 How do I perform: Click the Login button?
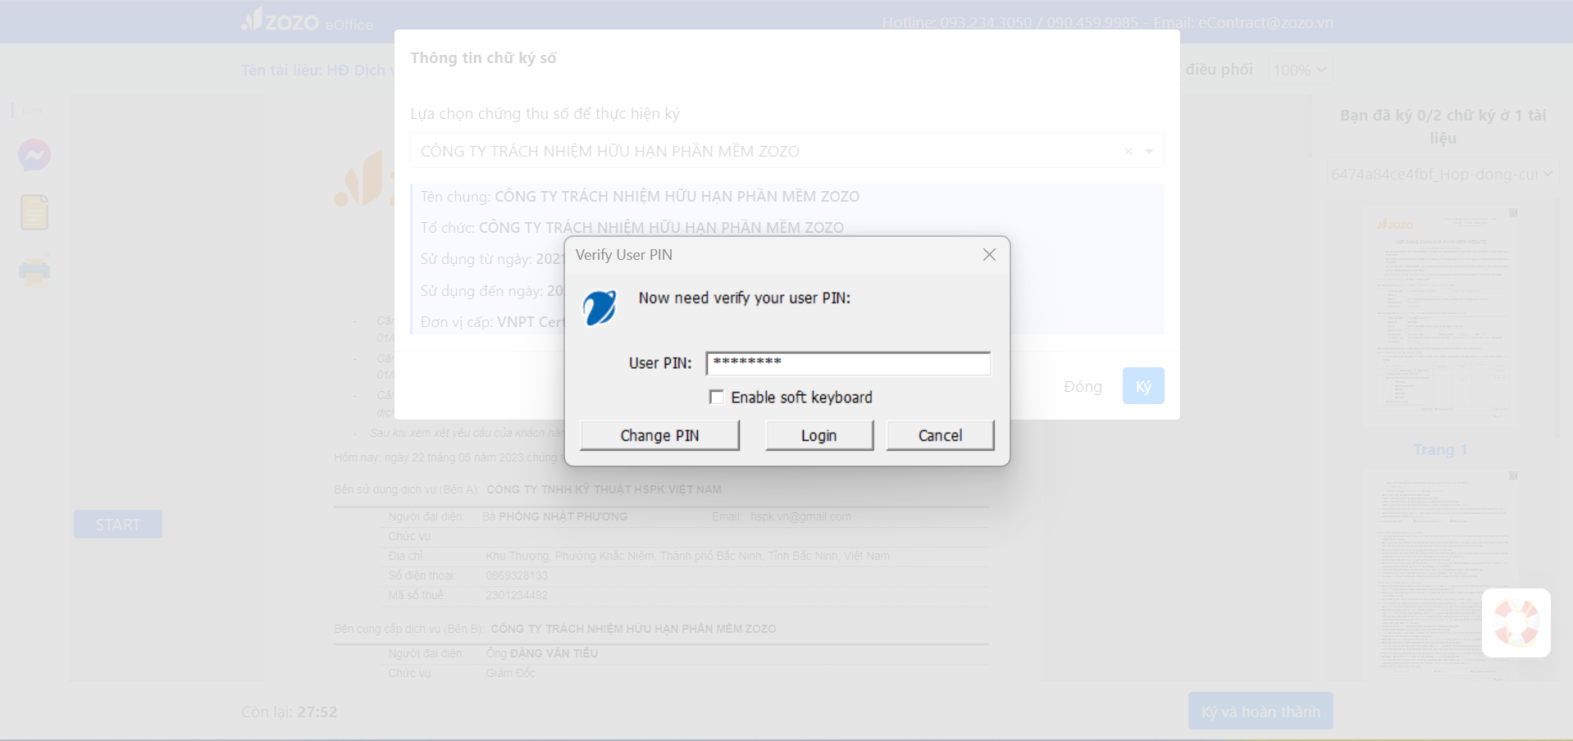(819, 435)
